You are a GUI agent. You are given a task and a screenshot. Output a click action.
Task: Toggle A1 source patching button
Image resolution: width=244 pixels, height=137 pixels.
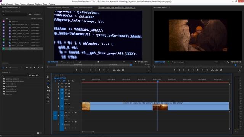[55, 115]
